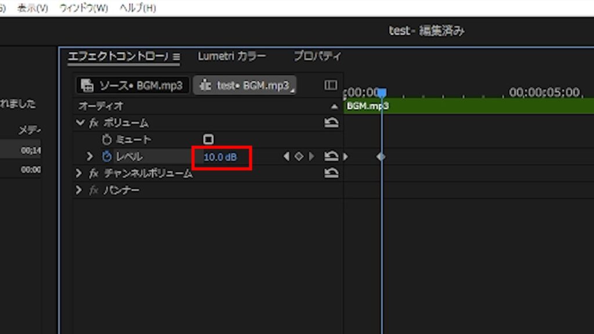Switch to the Properties tab
The width and height of the screenshot is (594, 334).
pos(317,56)
